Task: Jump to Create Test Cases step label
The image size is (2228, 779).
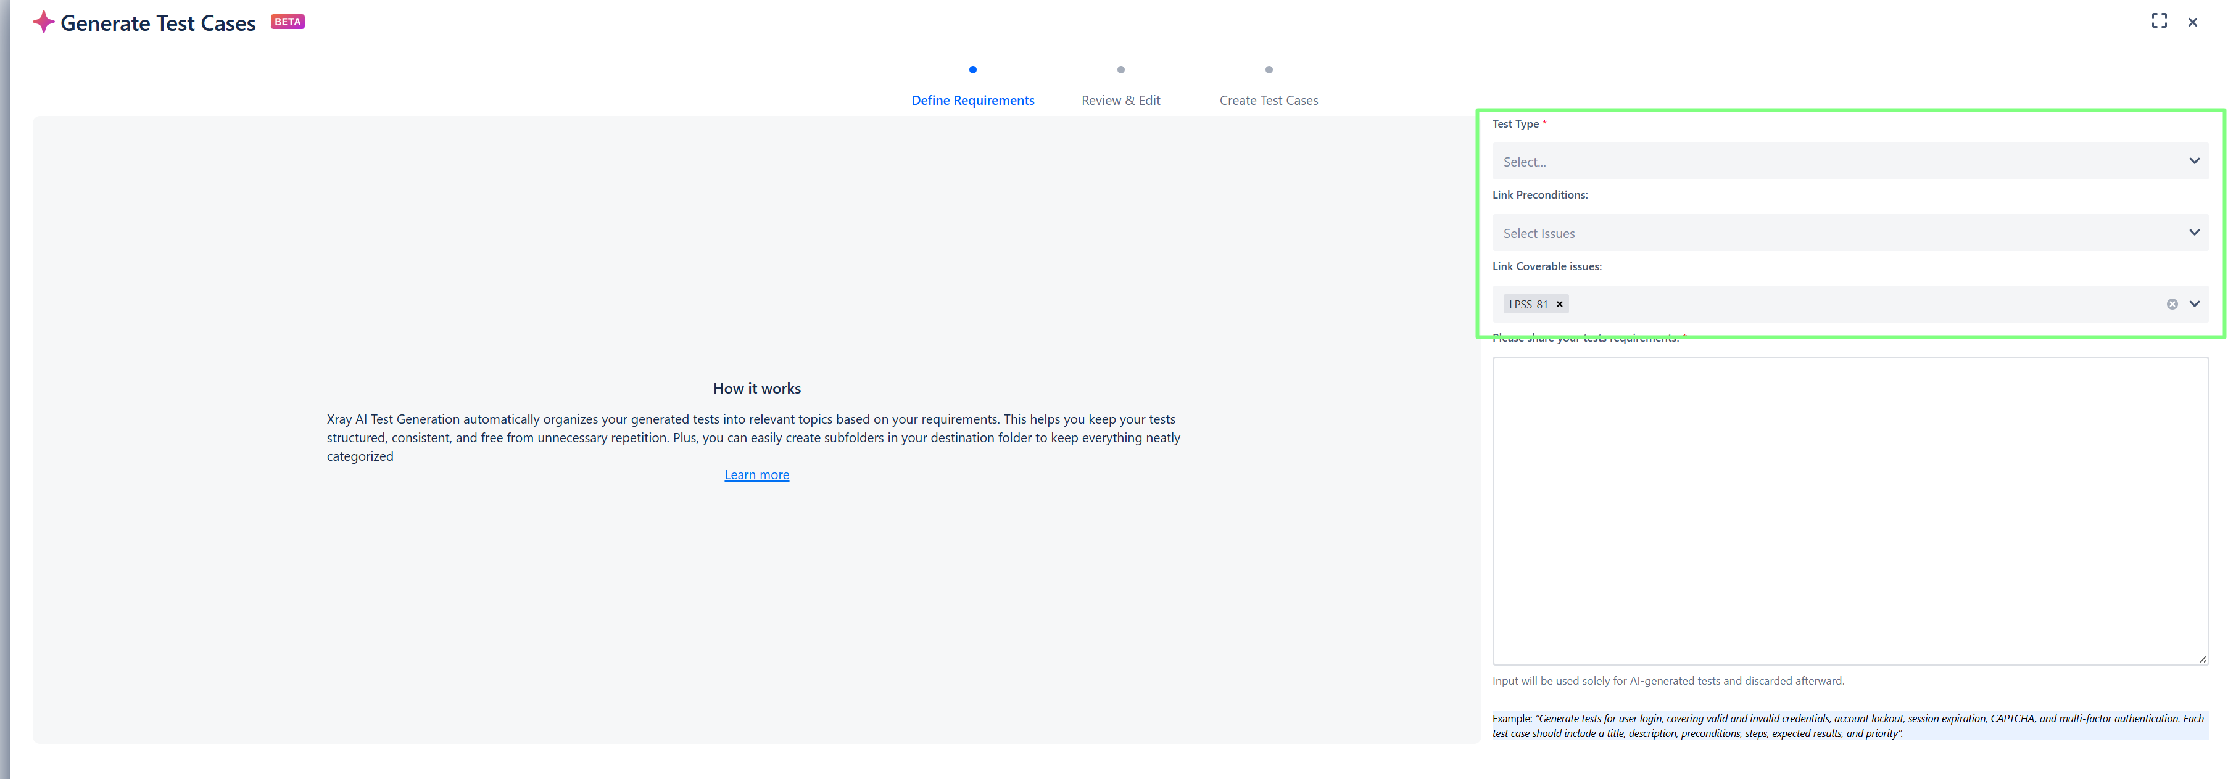Action: click(x=1268, y=101)
